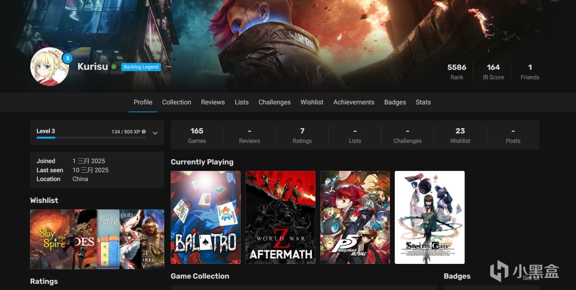Click the Wishlist section heading
Image resolution: width=576 pixels, height=290 pixels.
click(x=44, y=201)
